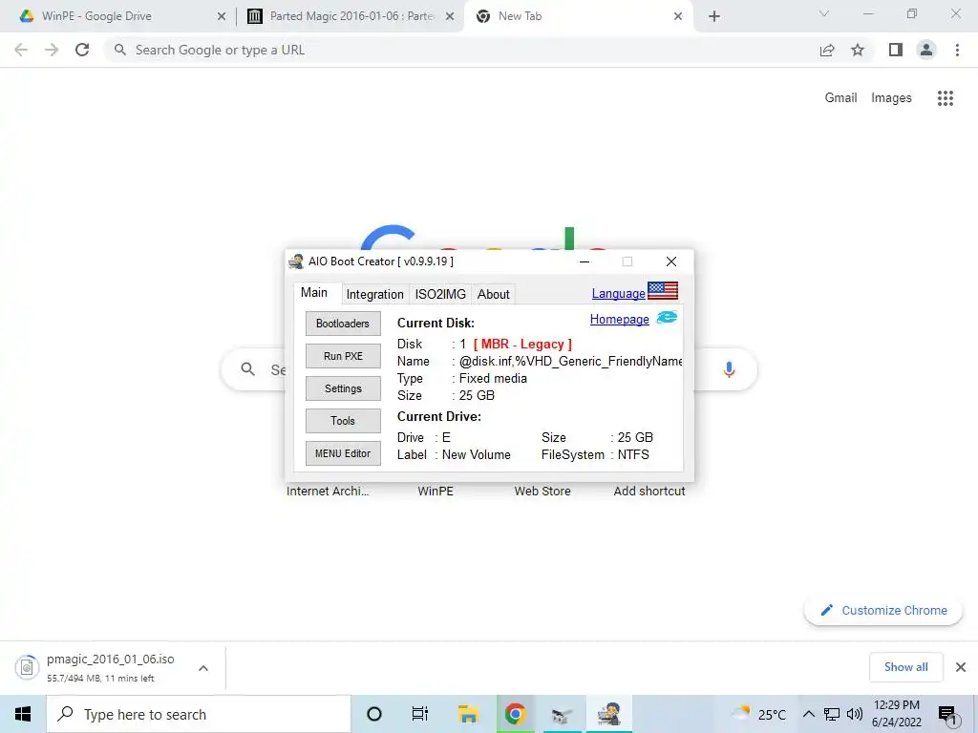The height and width of the screenshot is (733, 978).
Task: Open the Windows Start menu
Action: 23,714
